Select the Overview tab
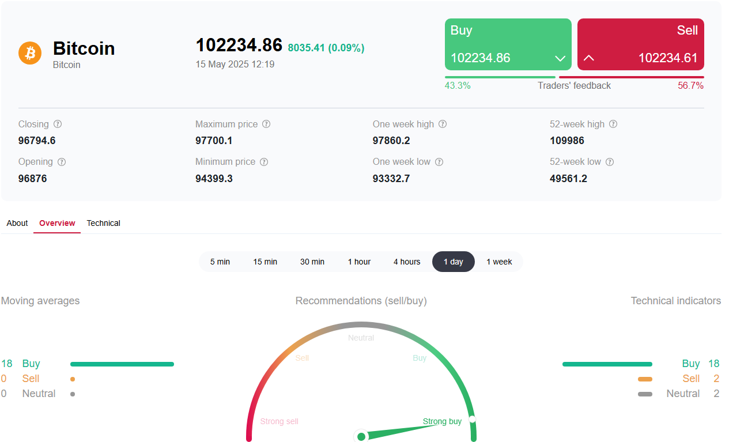 tap(57, 223)
